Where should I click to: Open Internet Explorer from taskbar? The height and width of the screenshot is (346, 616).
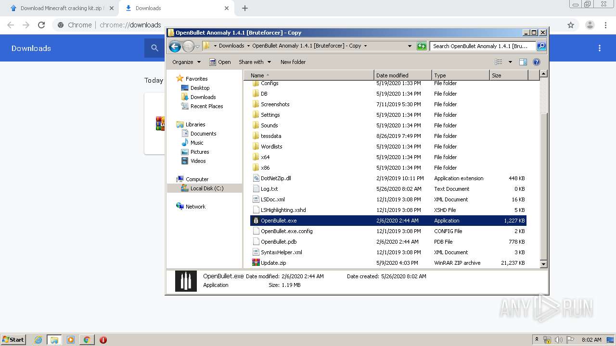(38, 340)
